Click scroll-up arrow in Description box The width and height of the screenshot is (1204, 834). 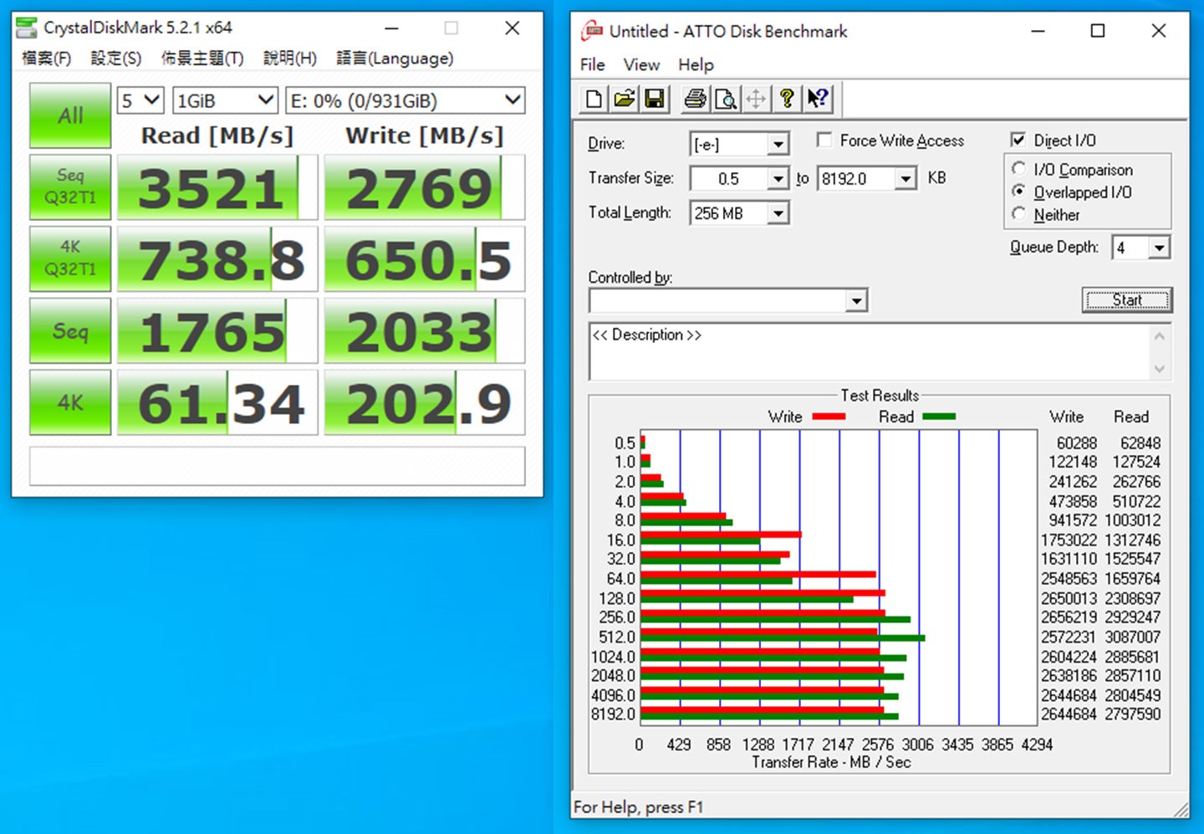[1159, 335]
